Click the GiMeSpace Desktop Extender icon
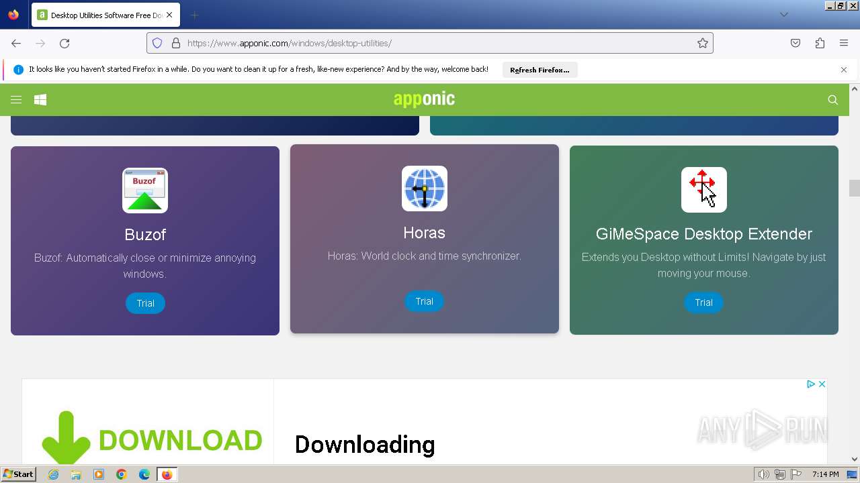The height and width of the screenshot is (483, 860). 704,190
